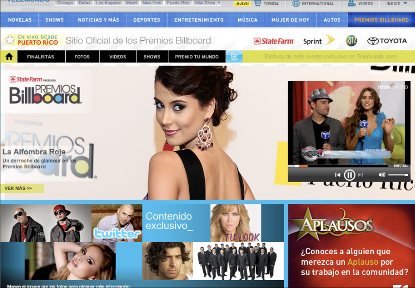Open La Alfombra Roja headline
The width and height of the screenshot is (415, 288).
[34, 152]
